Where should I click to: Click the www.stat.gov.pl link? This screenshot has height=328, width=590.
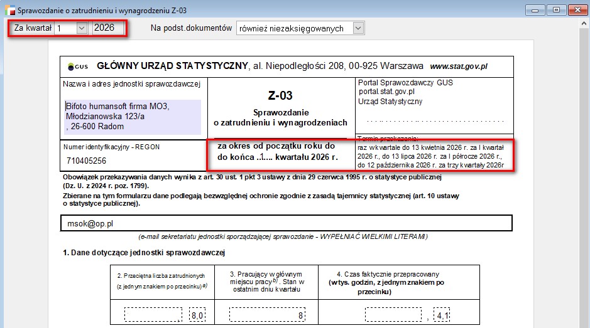point(458,66)
